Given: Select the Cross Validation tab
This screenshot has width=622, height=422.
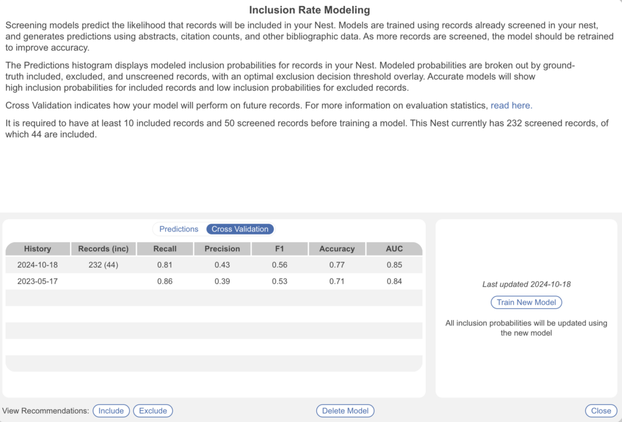Looking at the screenshot, I should click(x=240, y=229).
